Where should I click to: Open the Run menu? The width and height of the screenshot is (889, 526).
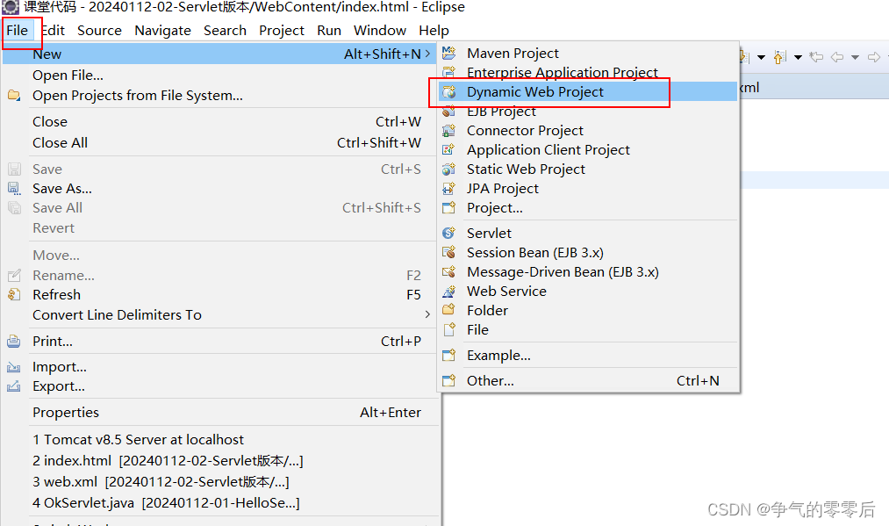329,31
